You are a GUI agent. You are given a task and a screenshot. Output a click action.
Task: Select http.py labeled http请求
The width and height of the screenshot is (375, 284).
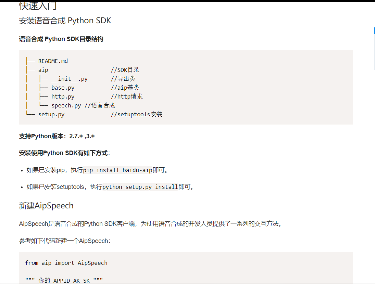[x=63, y=96]
